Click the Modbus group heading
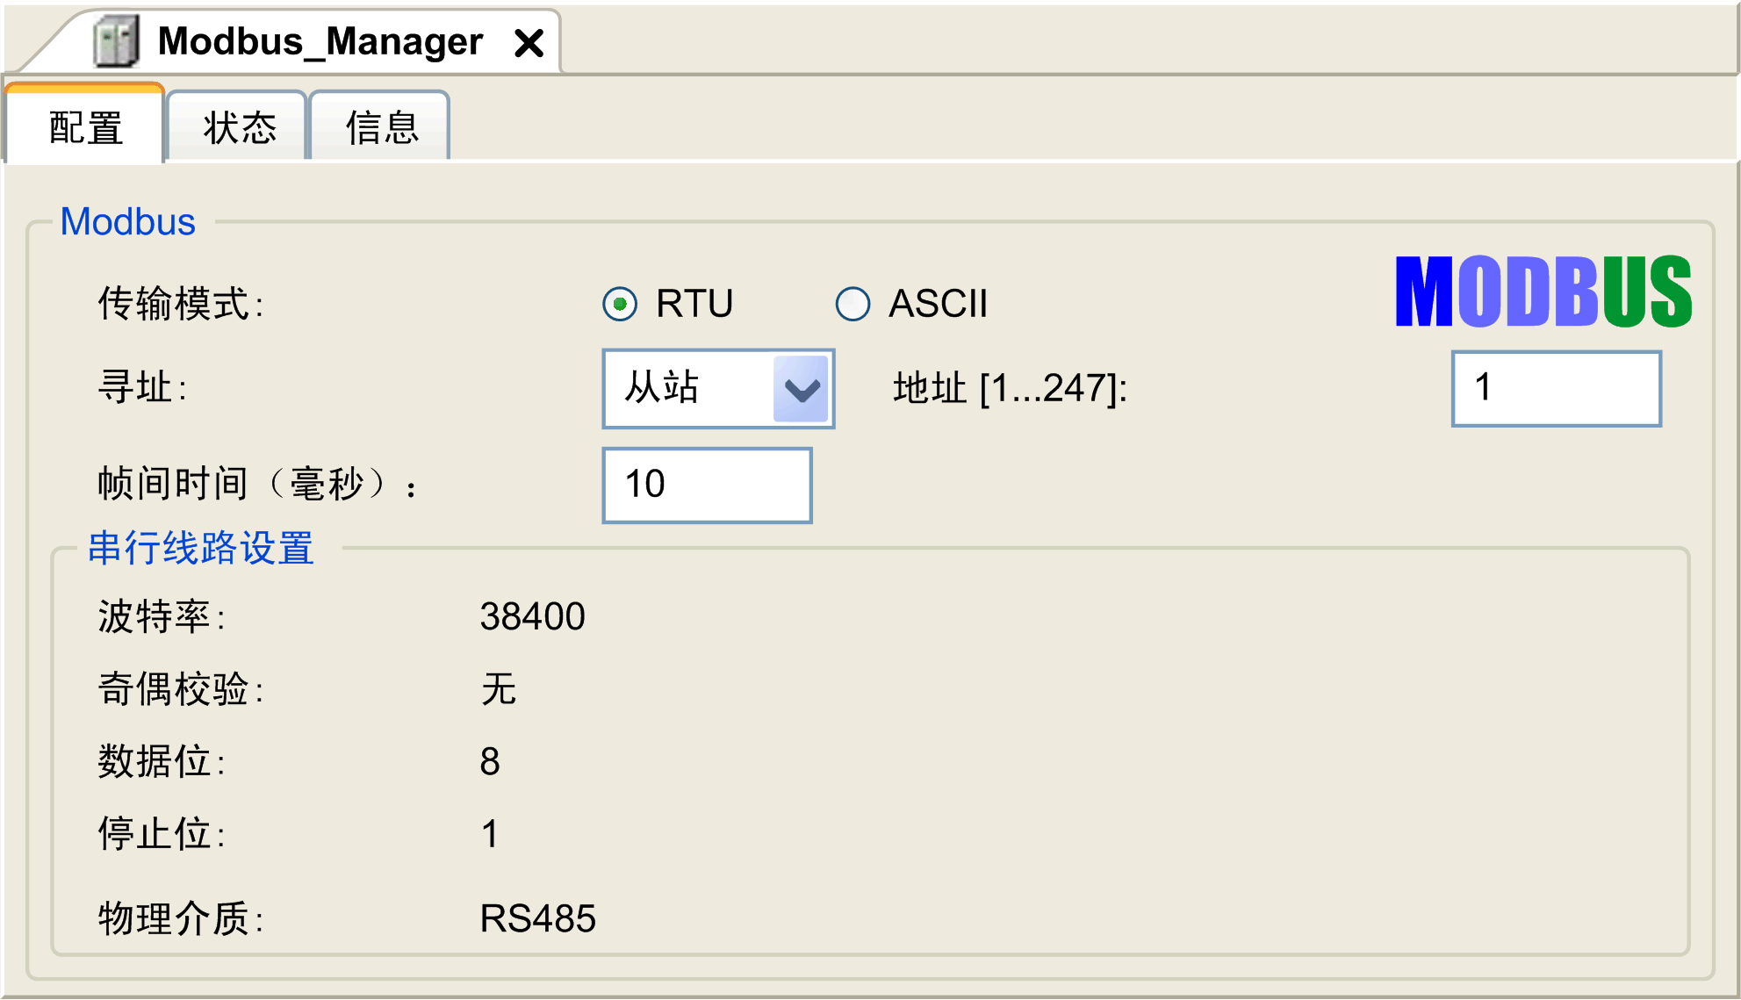 (x=127, y=222)
